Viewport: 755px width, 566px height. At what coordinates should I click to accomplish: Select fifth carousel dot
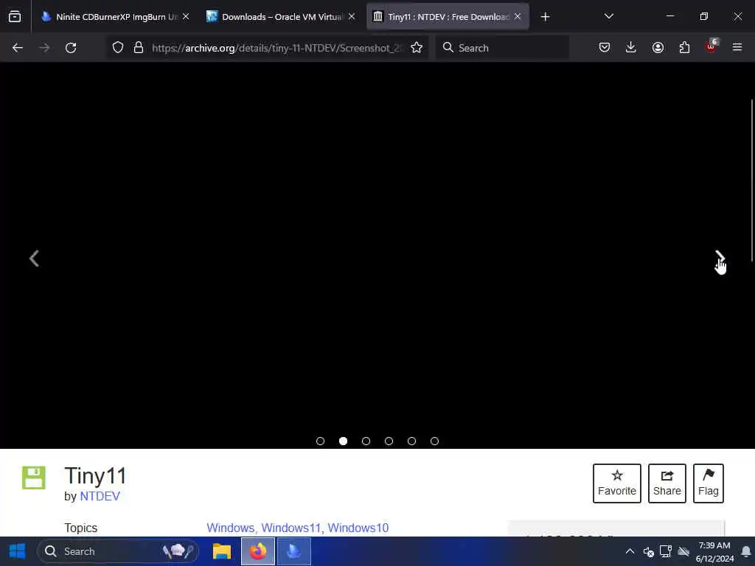pos(411,441)
